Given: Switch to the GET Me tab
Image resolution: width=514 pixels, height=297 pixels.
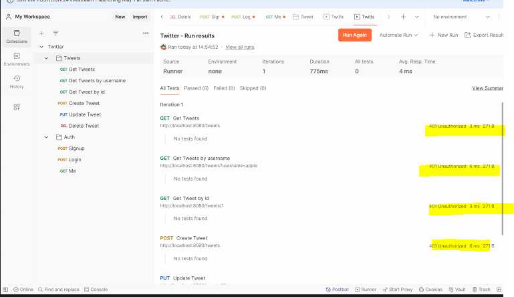Looking at the screenshot, I should (x=275, y=17).
